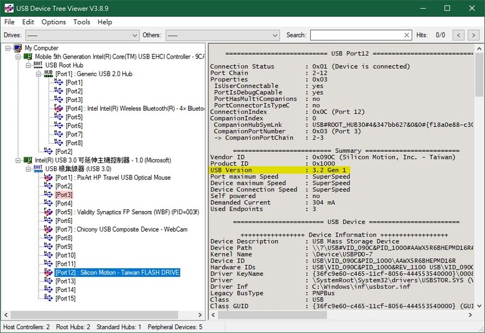Select Intel Wireless Bluetooth on Port4
The width and height of the screenshot is (485, 333).
click(135, 108)
